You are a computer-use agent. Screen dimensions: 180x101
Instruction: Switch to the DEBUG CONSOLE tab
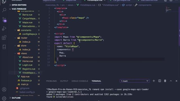(80, 81)
